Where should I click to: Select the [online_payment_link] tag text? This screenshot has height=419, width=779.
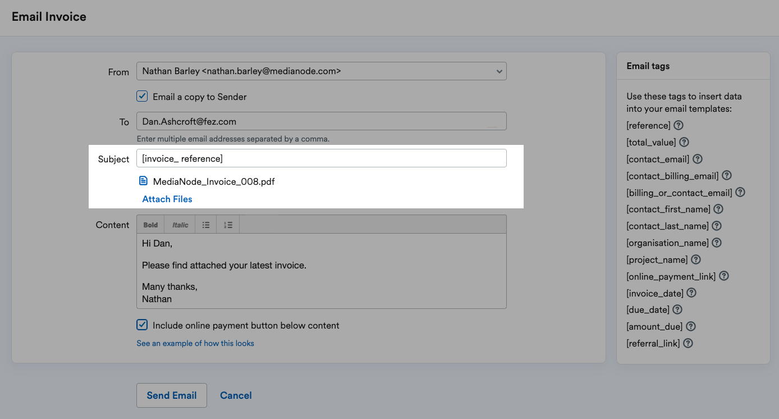pyautogui.click(x=671, y=276)
